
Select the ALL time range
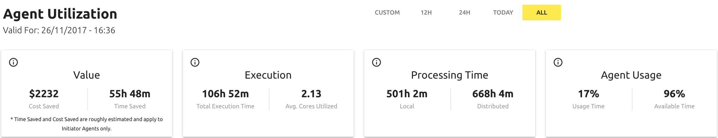[x=541, y=13]
